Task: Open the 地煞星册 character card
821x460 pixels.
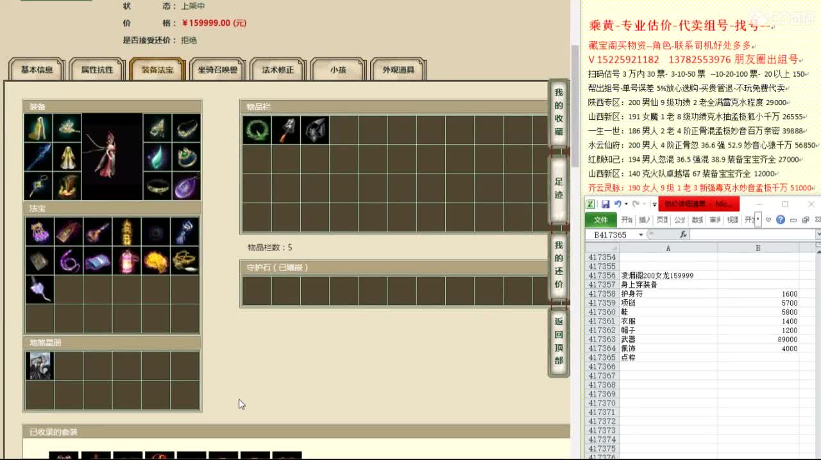Action: (x=39, y=366)
